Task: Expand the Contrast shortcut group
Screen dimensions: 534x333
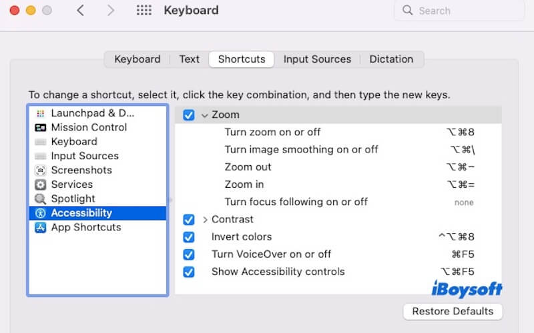Action: tap(204, 220)
